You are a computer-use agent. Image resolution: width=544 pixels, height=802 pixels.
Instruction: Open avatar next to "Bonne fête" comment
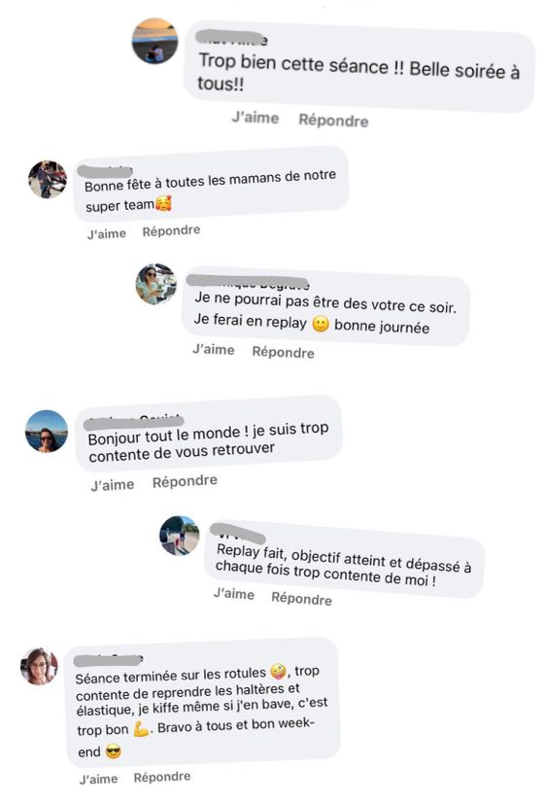(48, 180)
